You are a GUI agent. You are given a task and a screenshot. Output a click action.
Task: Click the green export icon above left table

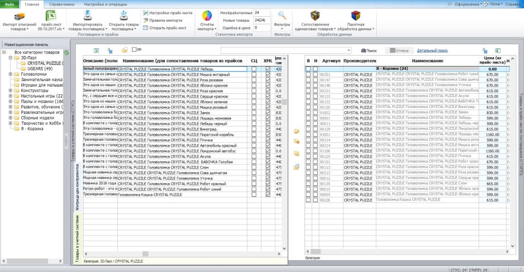coord(96,50)
